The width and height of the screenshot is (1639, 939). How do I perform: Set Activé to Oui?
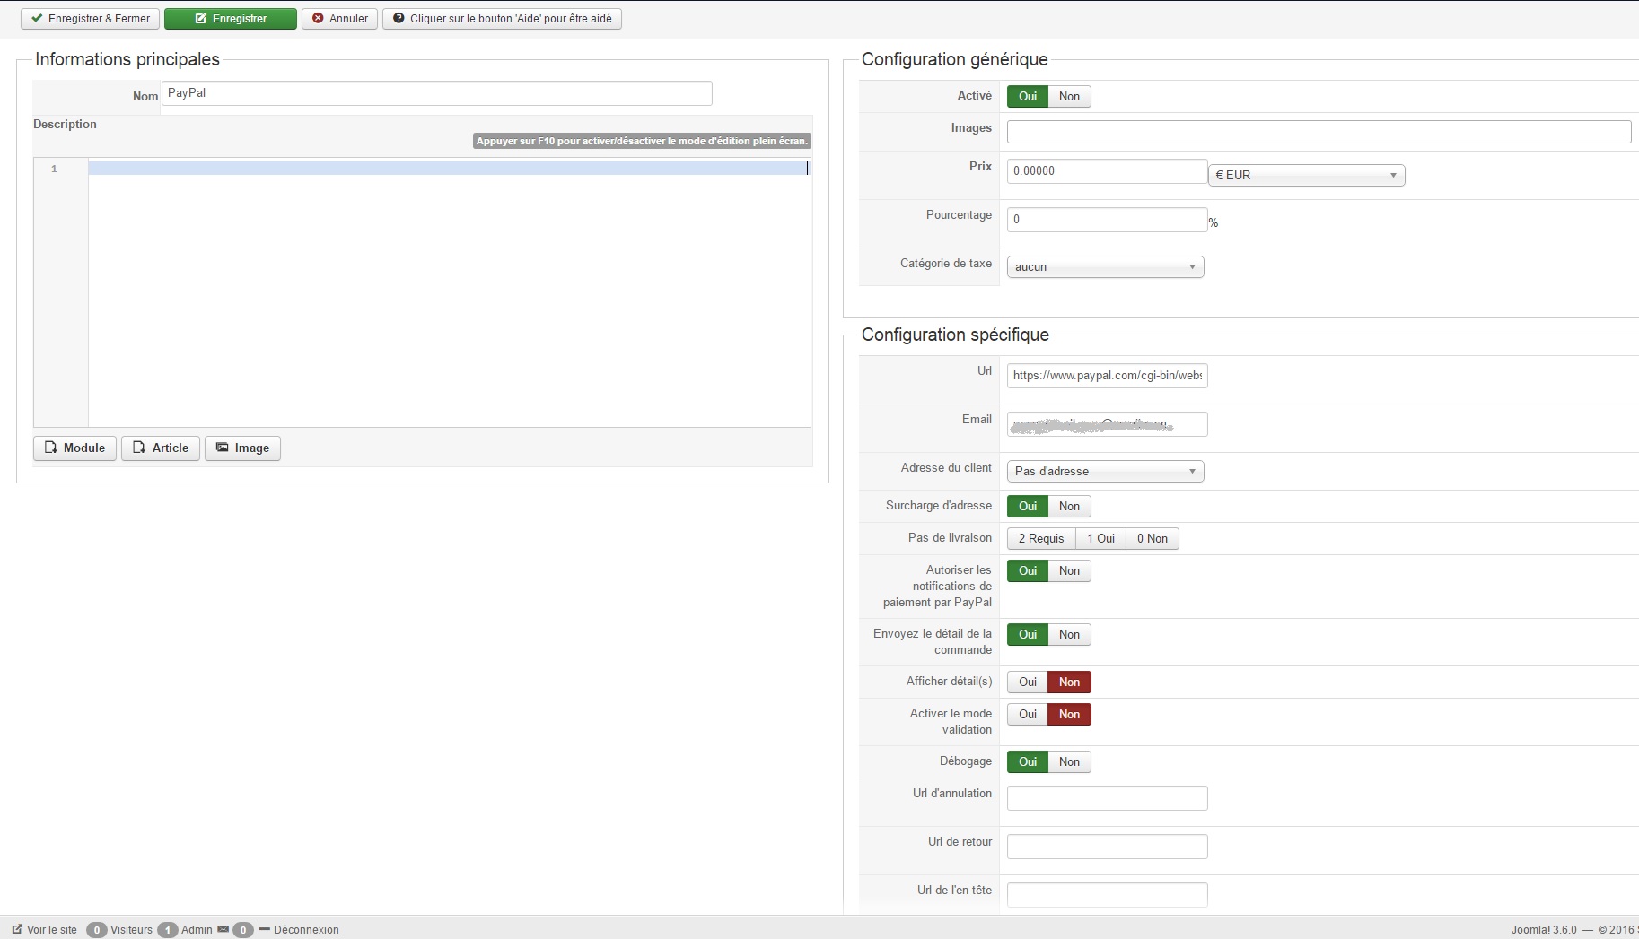point(1028,97)
